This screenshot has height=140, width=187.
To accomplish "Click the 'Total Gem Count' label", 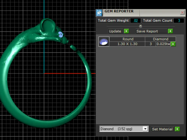I will tap(158, 21).
